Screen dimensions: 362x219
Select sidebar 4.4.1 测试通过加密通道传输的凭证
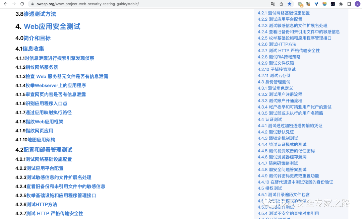[x=290, y=126]
